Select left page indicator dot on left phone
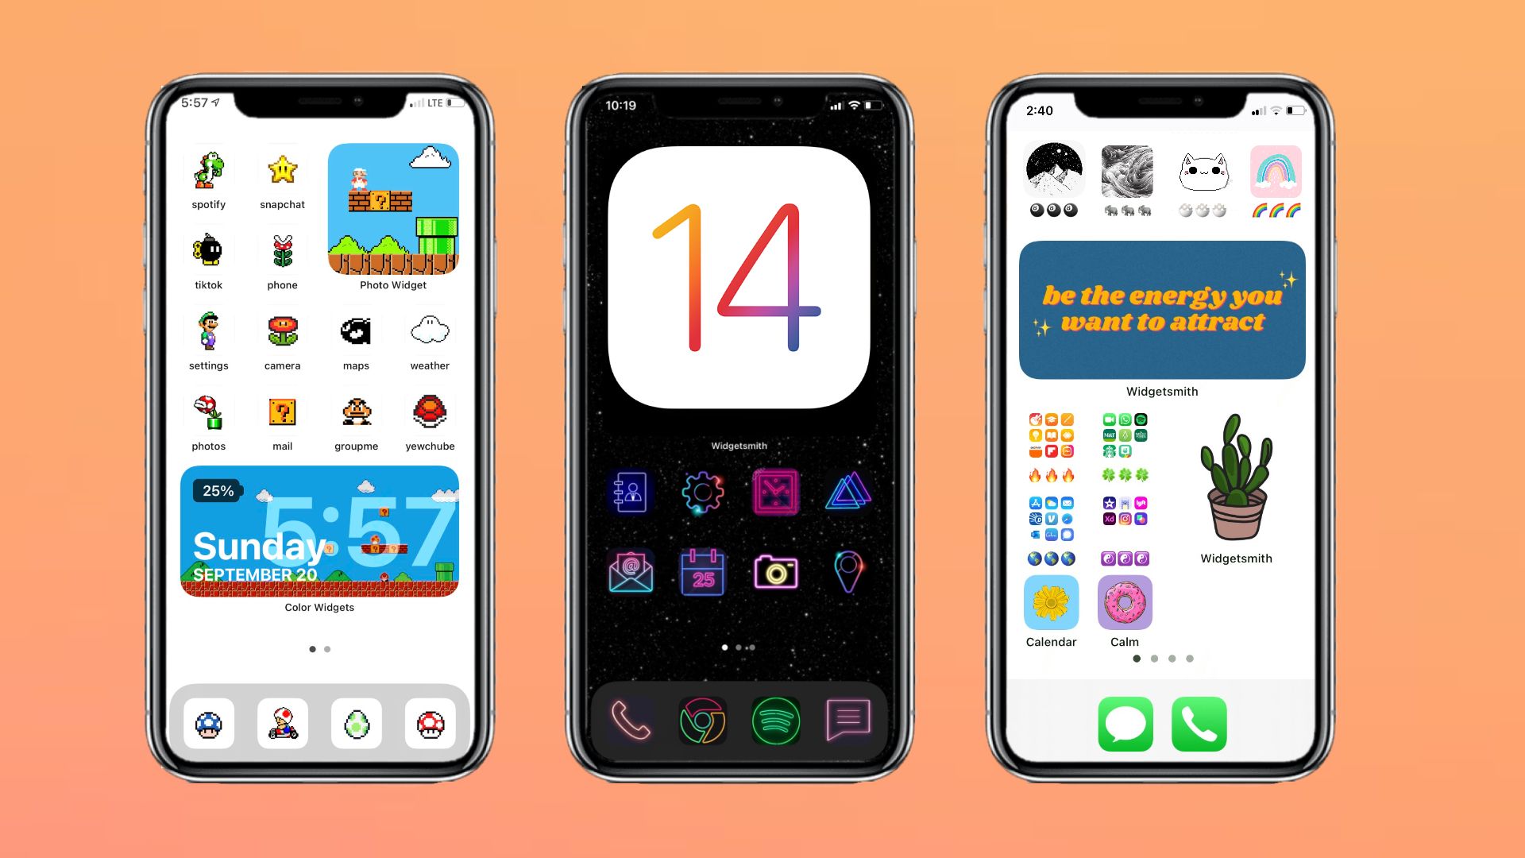 tap(313, 648)
